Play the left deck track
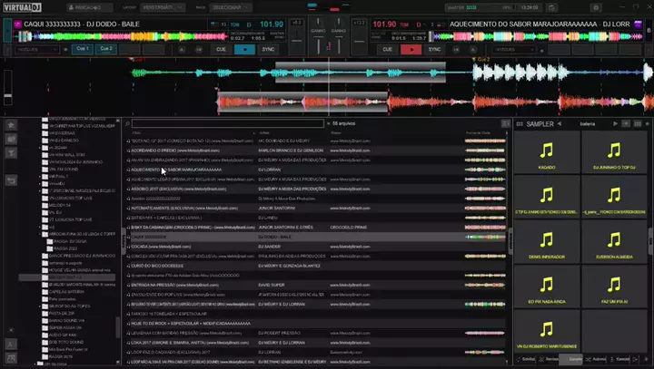Screen dimensions: 654x369 pyautogui.click(x=245, y=49)
